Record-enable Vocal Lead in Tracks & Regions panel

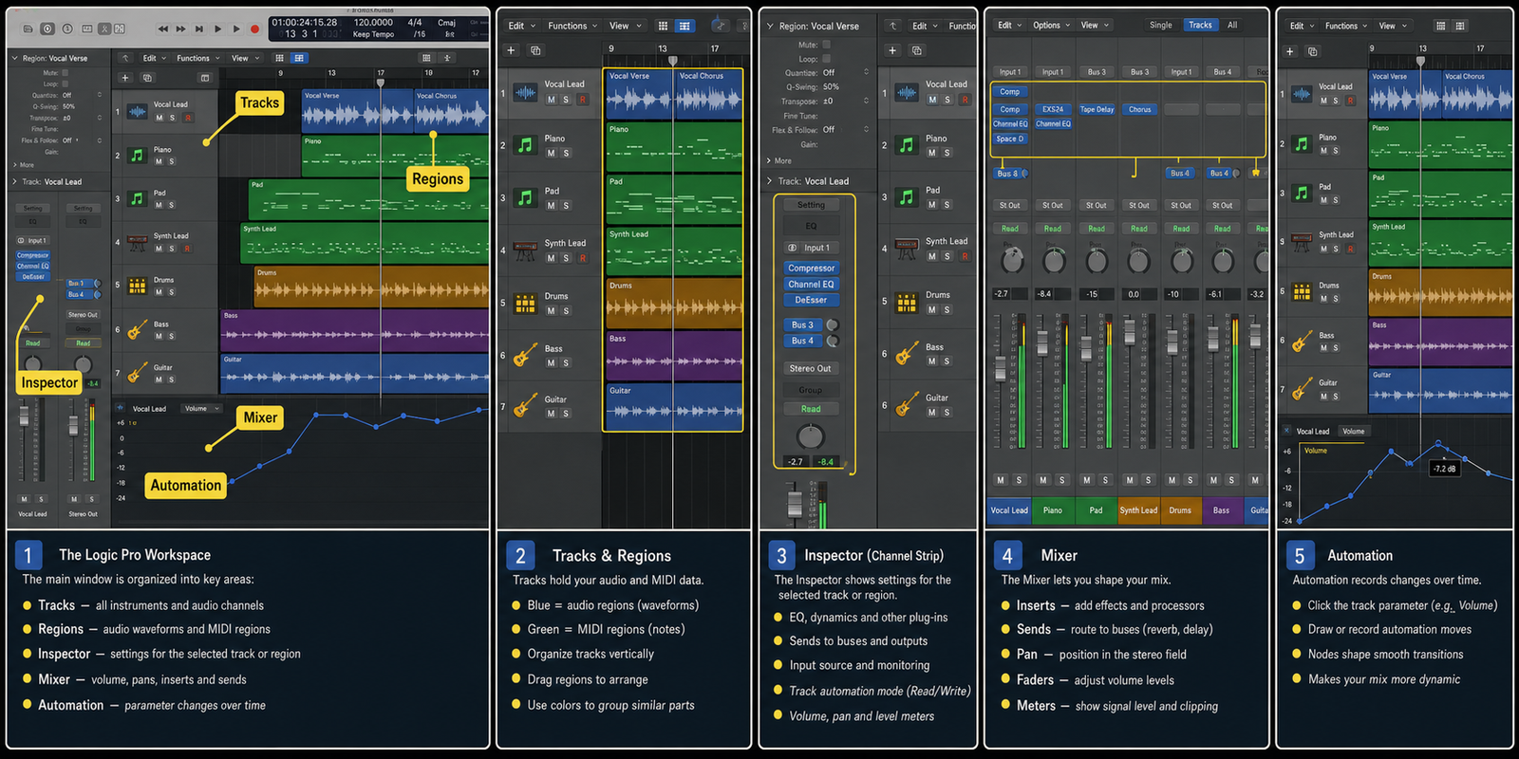pyautogui.click(x=582, y=100)
